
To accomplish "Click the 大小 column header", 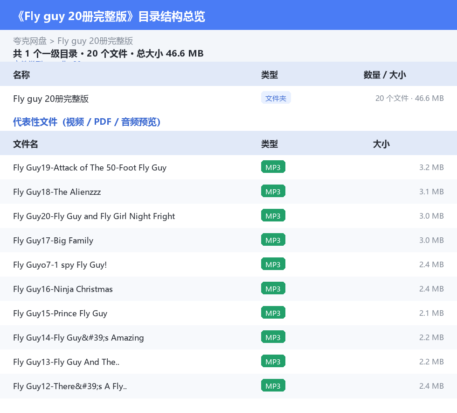I will [381, 144].
